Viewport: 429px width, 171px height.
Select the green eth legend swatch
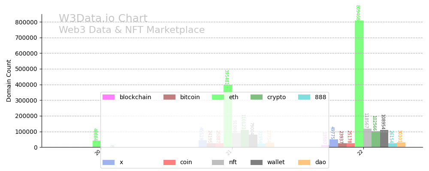pyautogui.click(x=218, y=97)
